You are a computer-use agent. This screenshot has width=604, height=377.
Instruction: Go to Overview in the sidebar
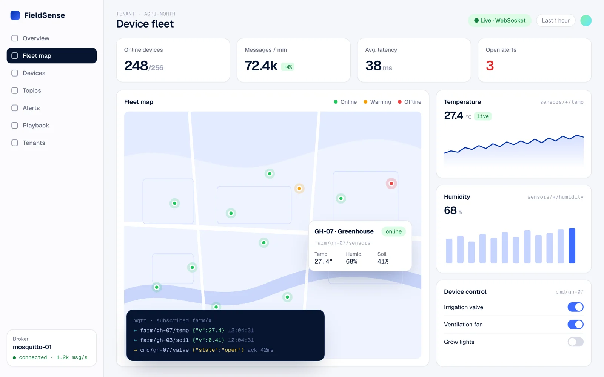(x=52, y=38)
